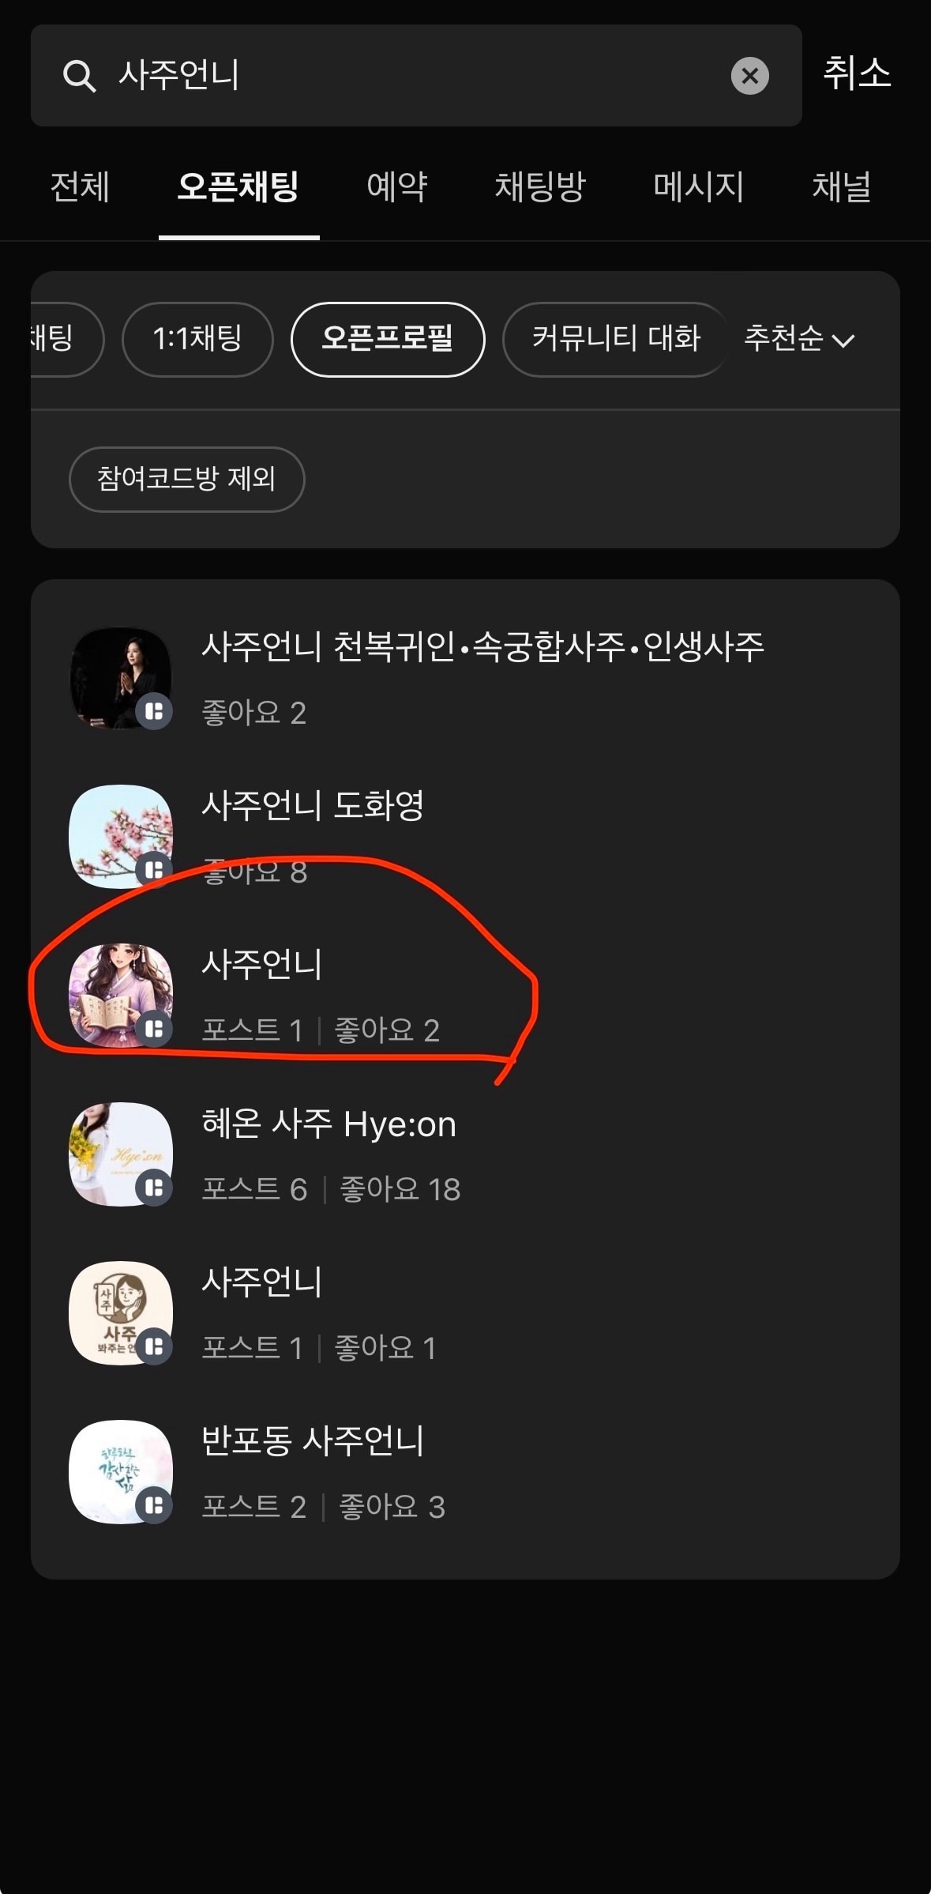Switch to the 예약 tab
The image size is (931, 1894).
click(x=397, y=187)
